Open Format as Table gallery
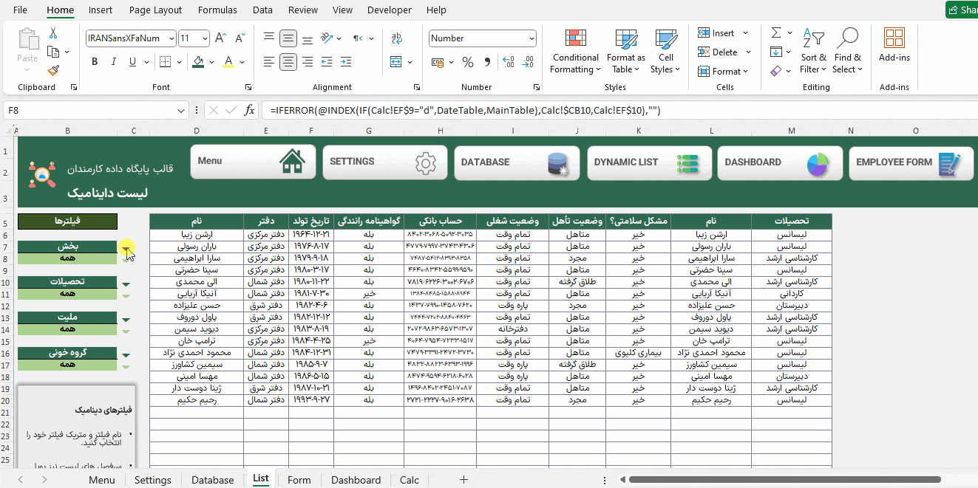The height and width of the screenshot is (488, 978). (626, 52)
